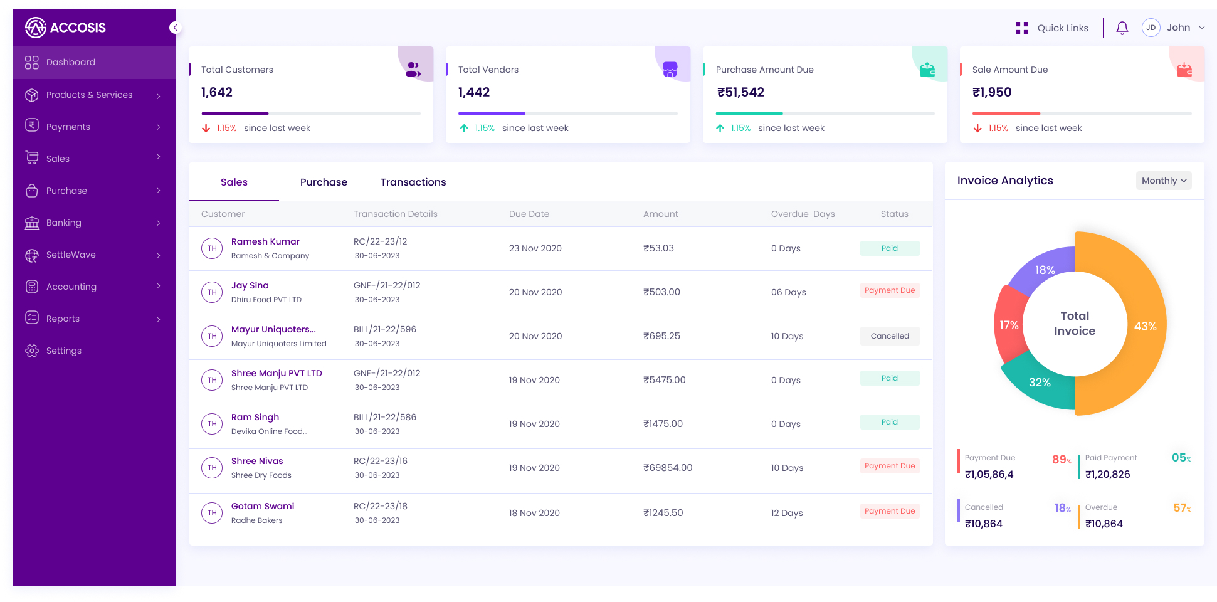This screenshot has width=1217, height=602.
Task: Click the 17% red donut segment
Action: 1009,325
